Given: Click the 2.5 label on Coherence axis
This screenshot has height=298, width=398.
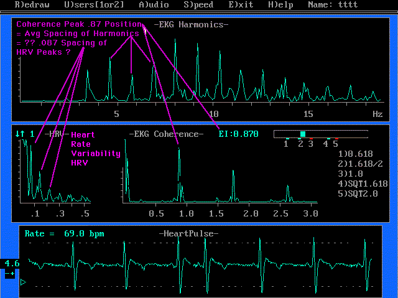Looking at the screenshot, I should point(280,213).
